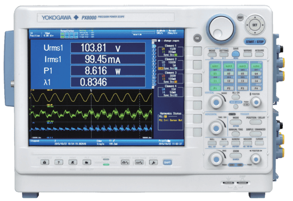Click the key protect lock icon
Image resolution: width=293 pixels, height=201 pixels.
pyautogui.click(x=45, y=162)
